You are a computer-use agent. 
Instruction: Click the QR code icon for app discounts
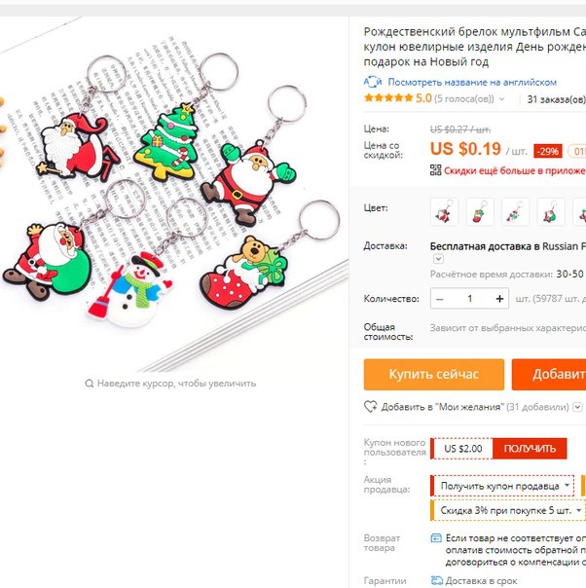tap(436, 170)
